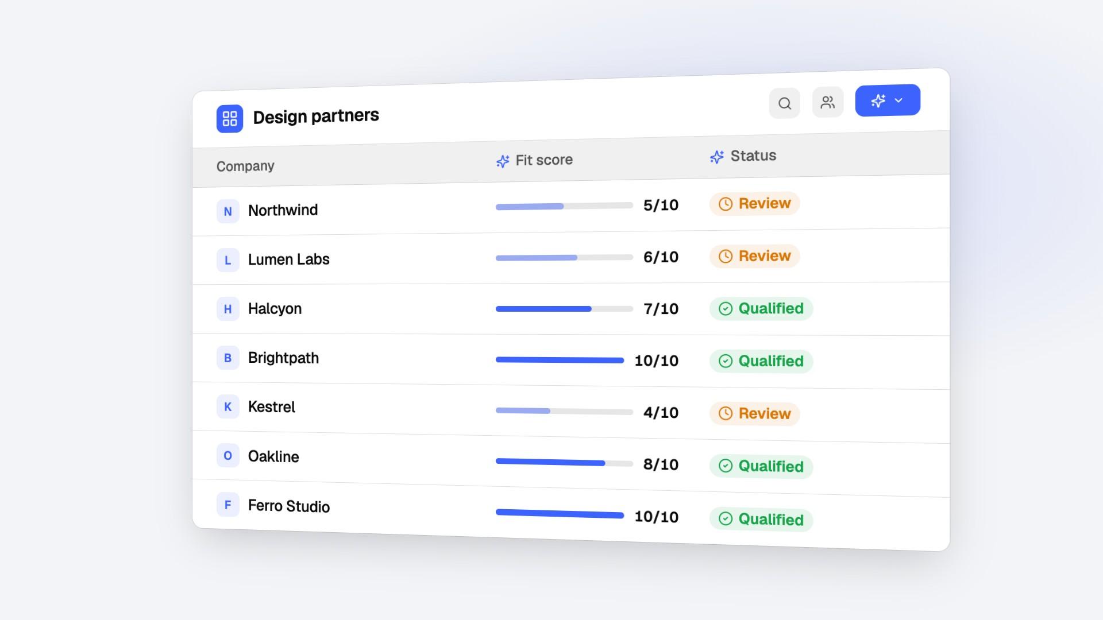Click the 6/10 score value
The height and width of the screenshot is (620, 1103).
pos(661,257)
